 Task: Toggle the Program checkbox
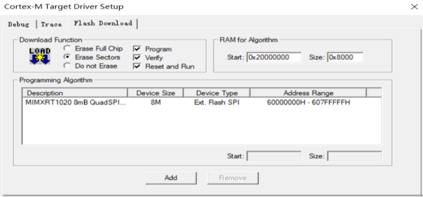(x=137, y=49)
